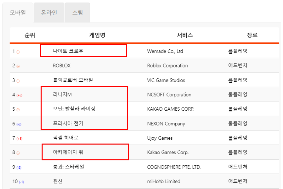Open the 스팀 tab
The width and height of the screenshot is (283, 189).
[x=77, y=13]
